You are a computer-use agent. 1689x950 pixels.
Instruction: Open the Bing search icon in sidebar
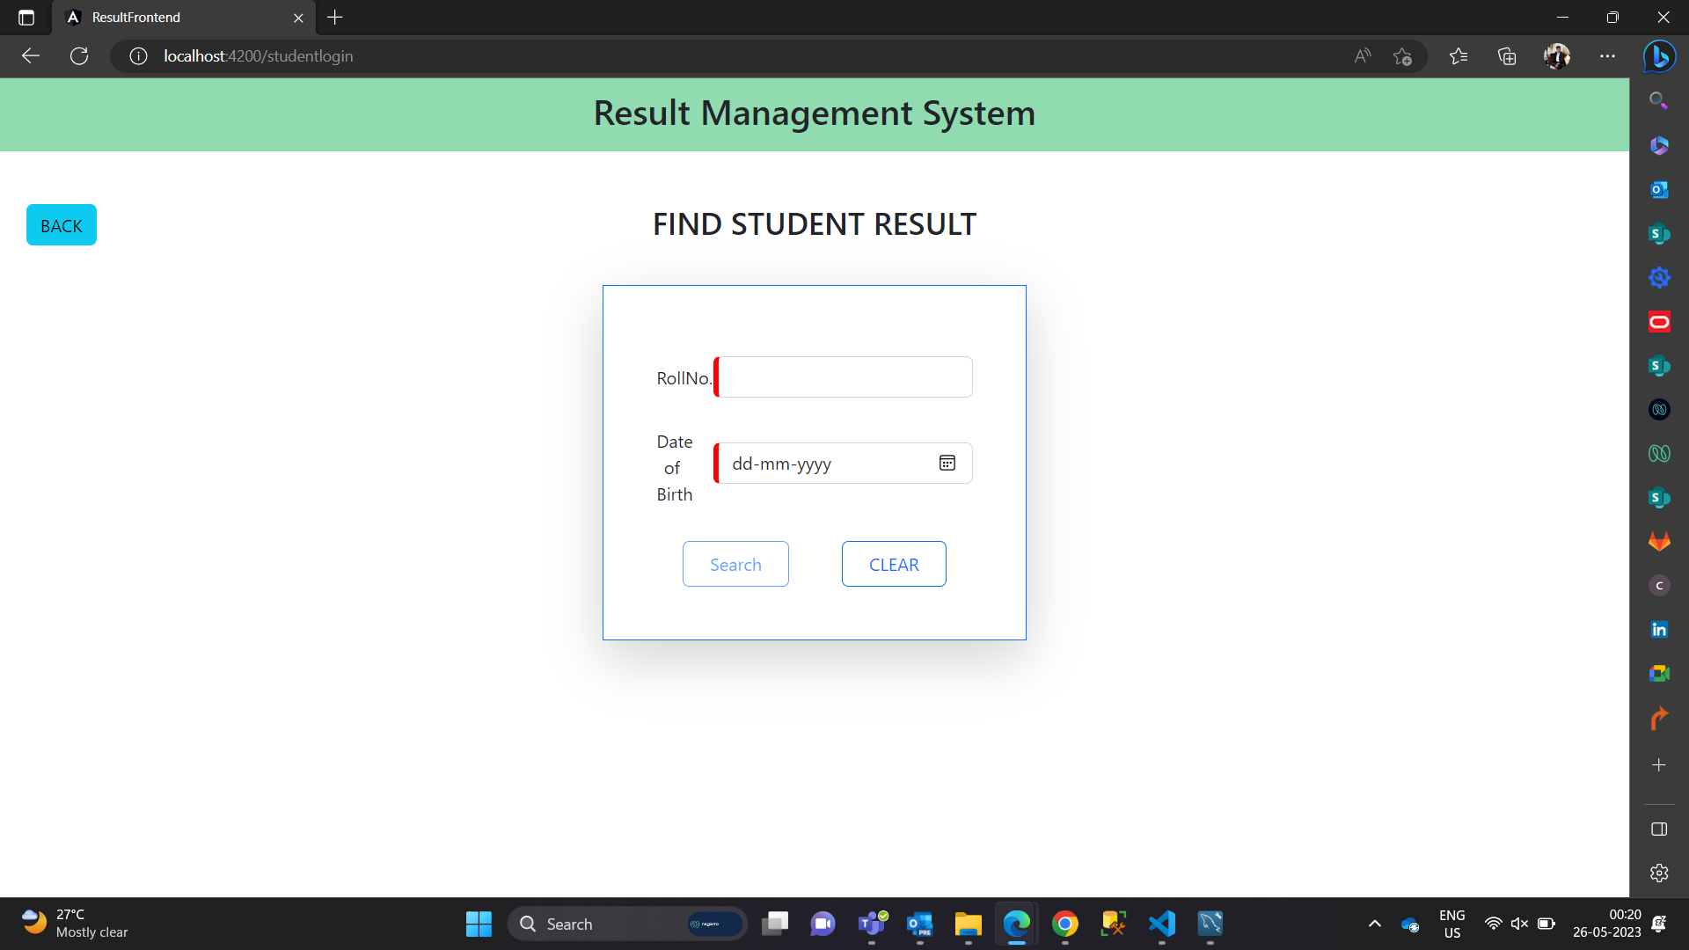(1659, 99)
